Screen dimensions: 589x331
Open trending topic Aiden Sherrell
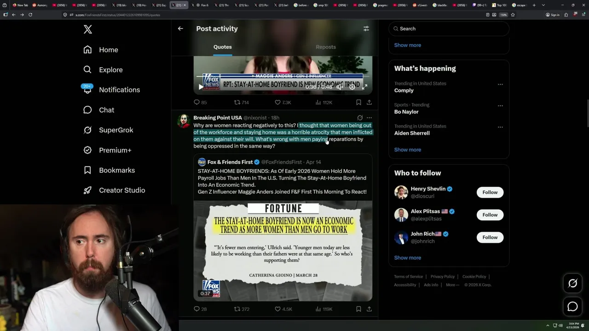pos(412,133)
